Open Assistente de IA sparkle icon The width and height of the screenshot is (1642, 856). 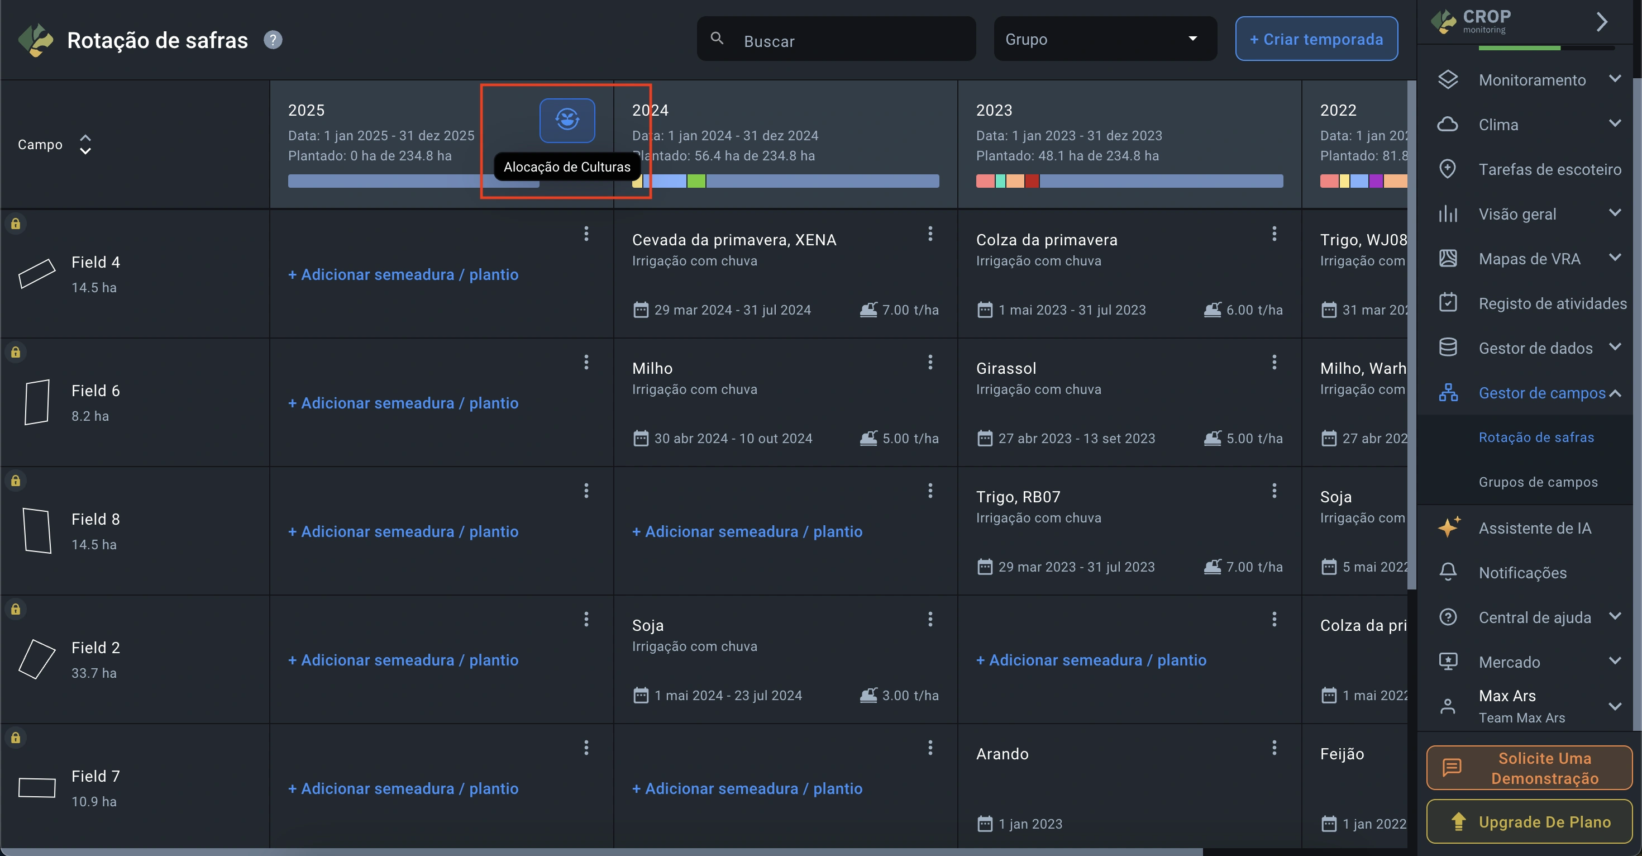[1448, 527]
